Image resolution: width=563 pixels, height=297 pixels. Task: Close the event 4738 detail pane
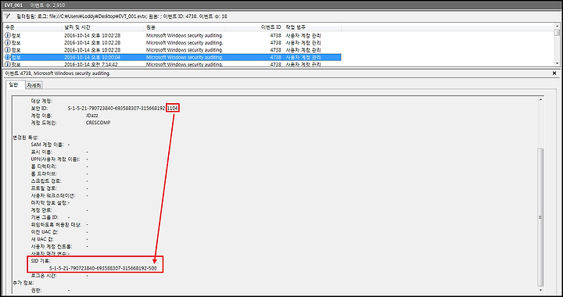click(x=555, y=73)
